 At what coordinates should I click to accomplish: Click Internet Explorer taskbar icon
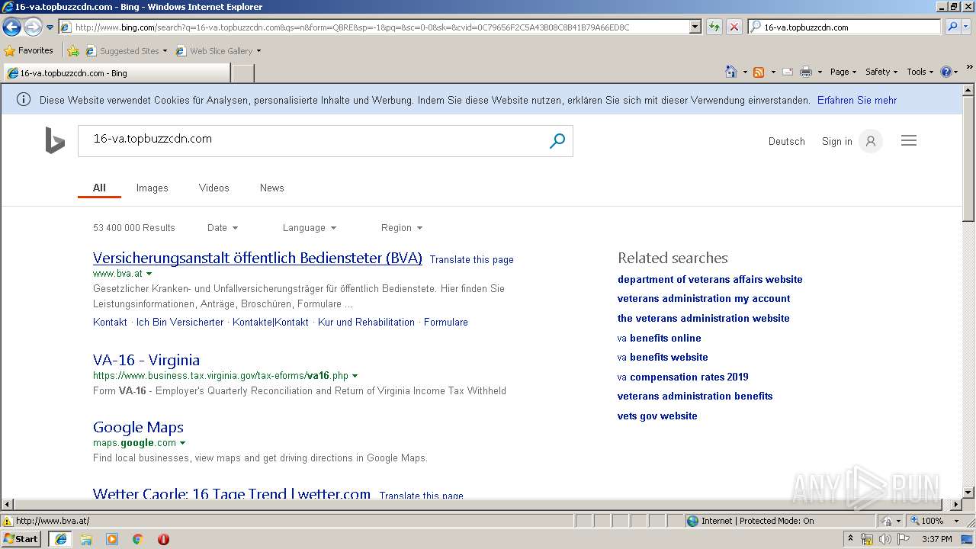point(60,538)
